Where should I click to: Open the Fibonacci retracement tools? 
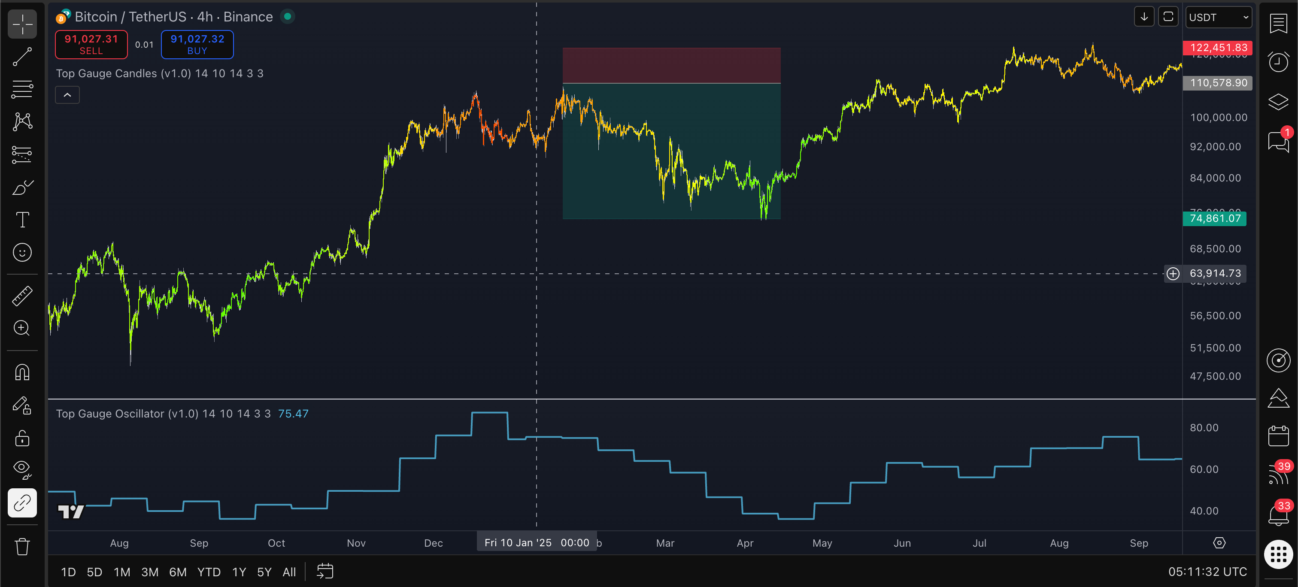coord(22,89)
